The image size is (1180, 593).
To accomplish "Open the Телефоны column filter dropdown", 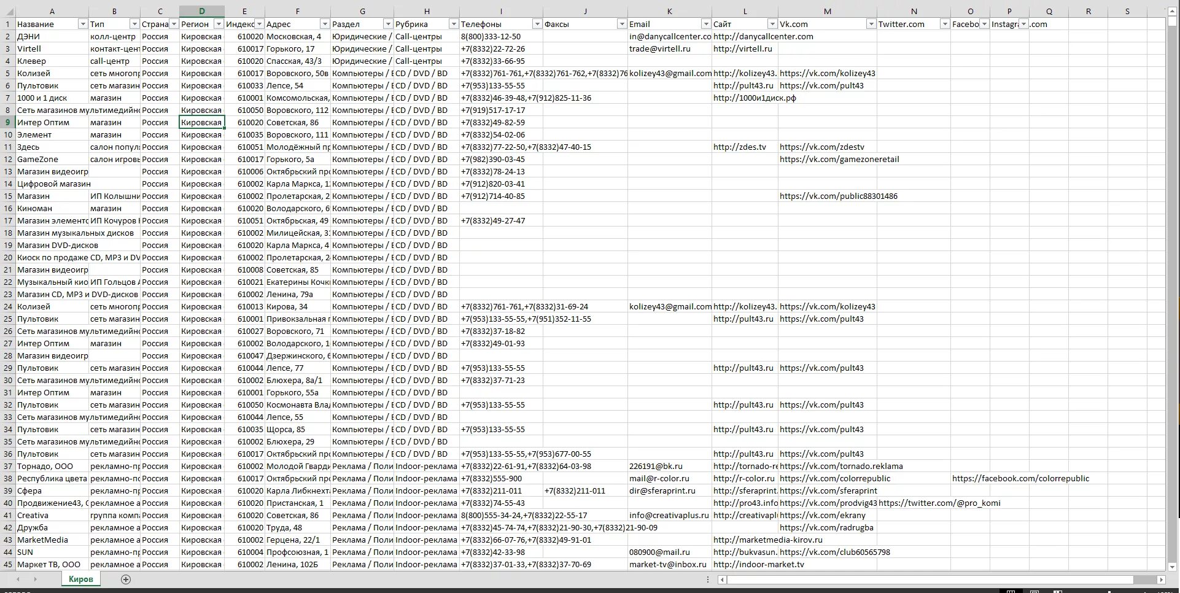I will point(537,24).
